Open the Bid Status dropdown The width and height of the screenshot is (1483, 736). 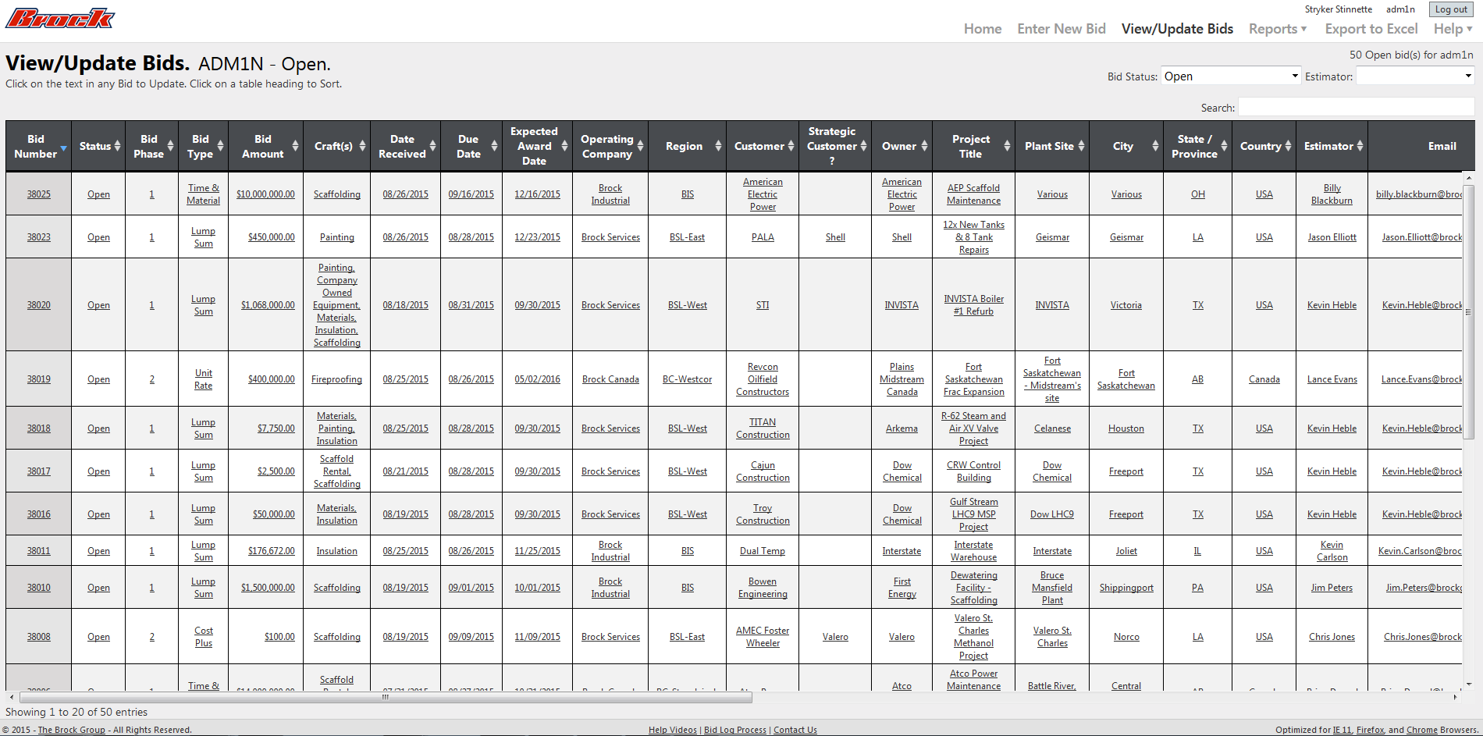(x=1230, y=76)
